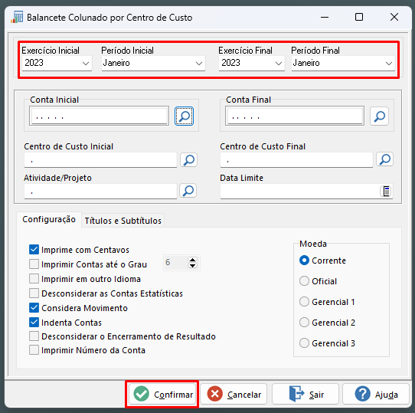Focus the Data Limite input field

click(300, 191)
